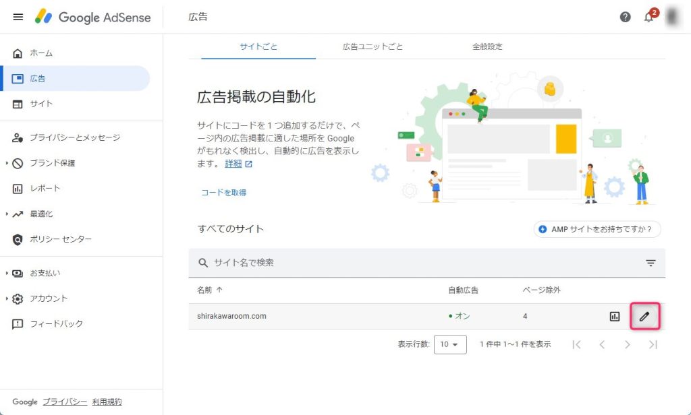691x415 pixels.
Task: Switch to the 広告ユニットごと tab
Action: [373, 46]
